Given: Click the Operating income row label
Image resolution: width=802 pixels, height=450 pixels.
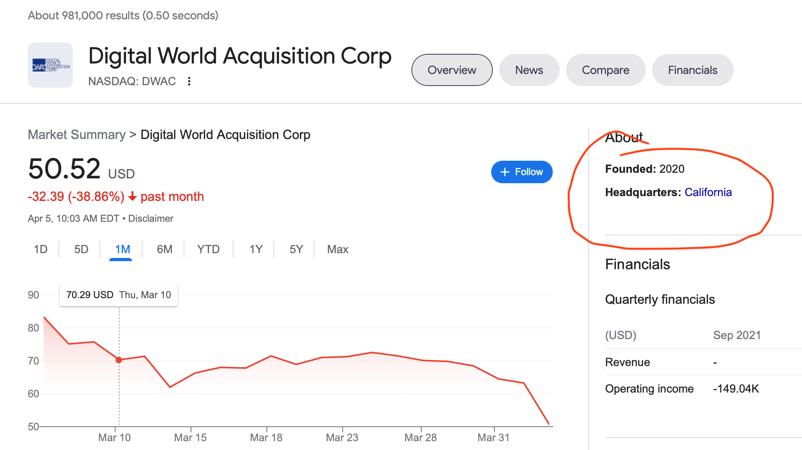Looking at the screenshot, I should 649,389.
